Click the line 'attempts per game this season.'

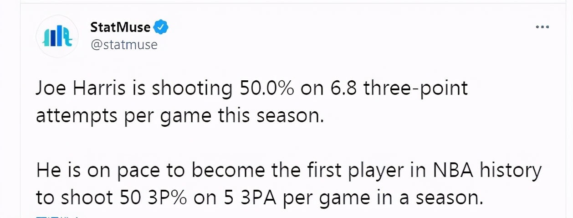point(180,116)
